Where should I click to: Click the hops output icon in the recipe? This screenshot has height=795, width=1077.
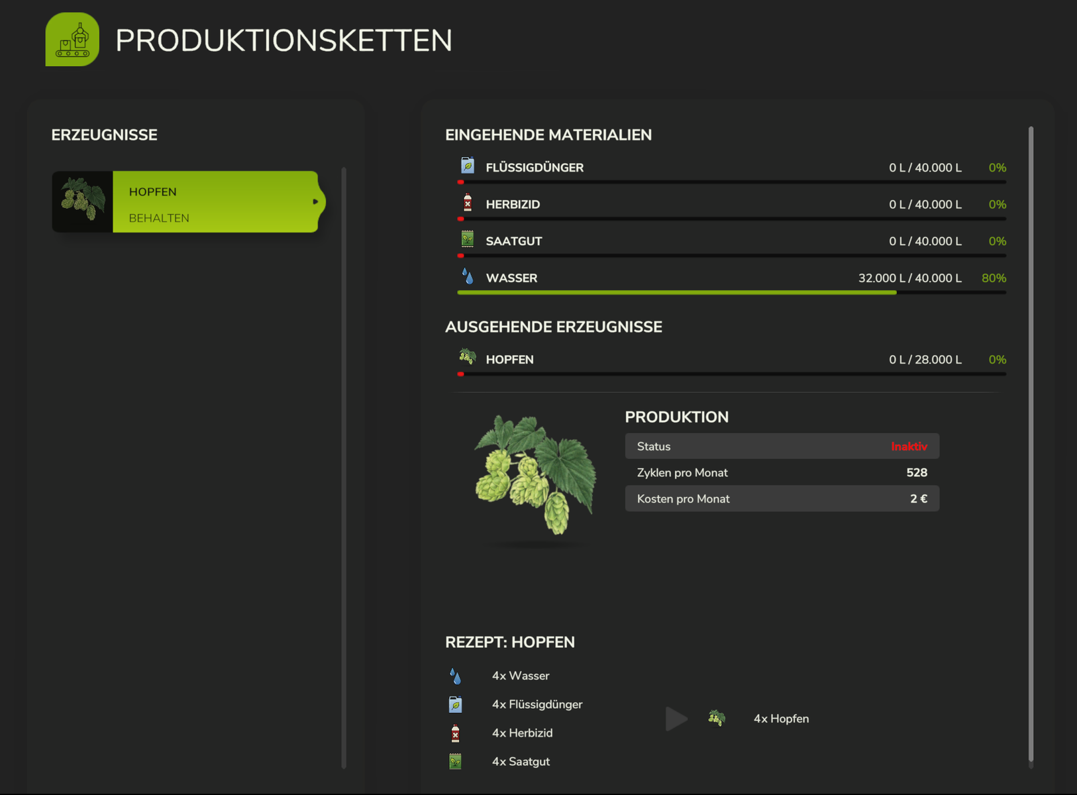coord(717,718)
